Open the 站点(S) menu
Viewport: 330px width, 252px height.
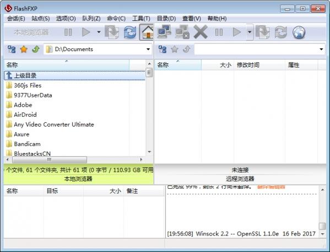(x=41, y=19)
